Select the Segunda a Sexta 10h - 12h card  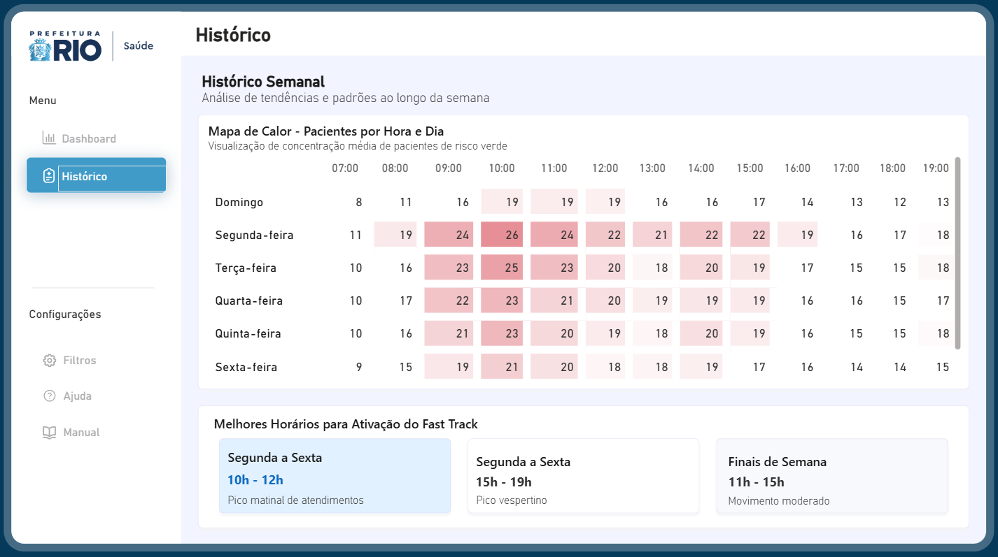click(x=335, y=476)
